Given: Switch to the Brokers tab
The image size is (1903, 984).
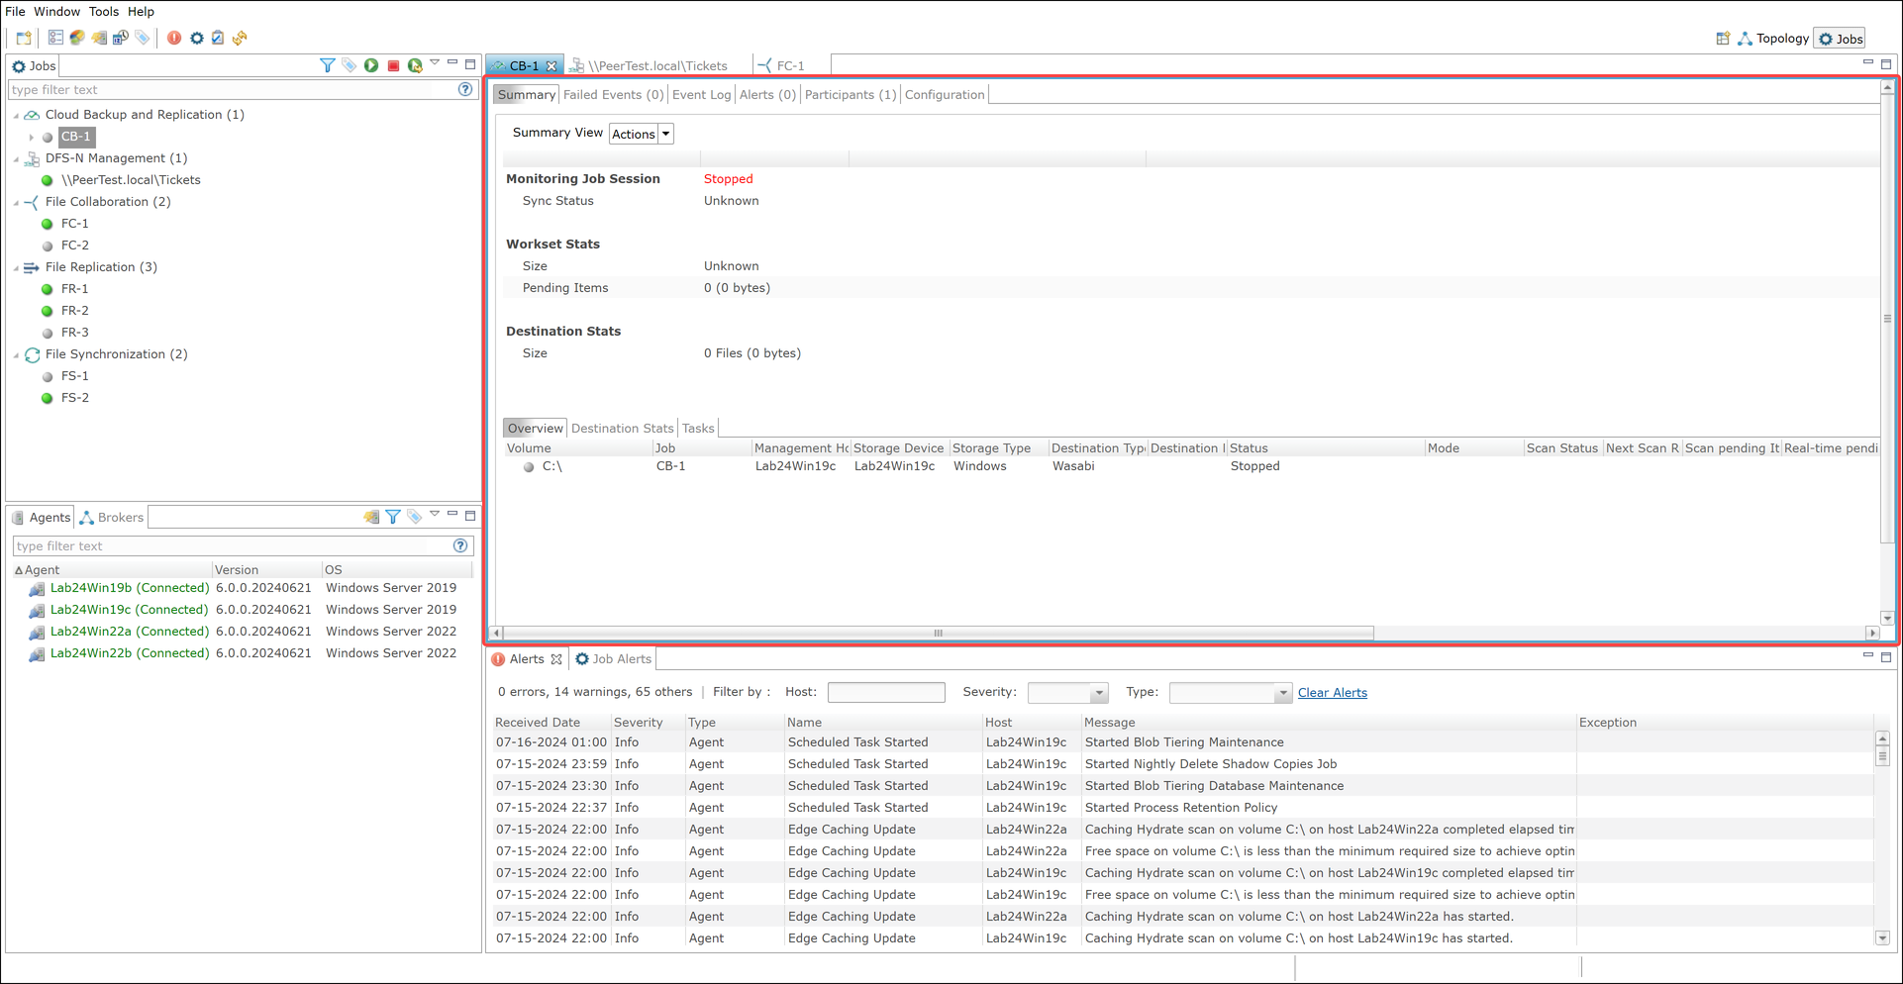Looking at the screenshot, I should pos(112,518).
